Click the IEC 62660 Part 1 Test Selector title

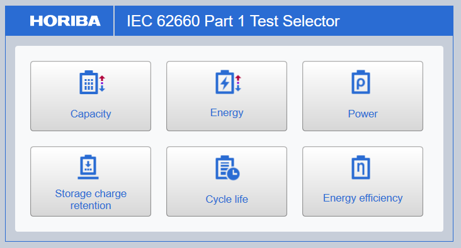point(233,21)
